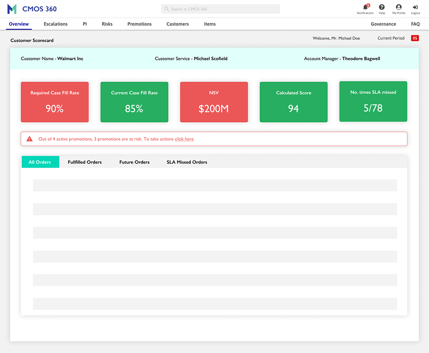
Task: Open My Profile icon
Action: pos(398,7)
